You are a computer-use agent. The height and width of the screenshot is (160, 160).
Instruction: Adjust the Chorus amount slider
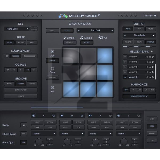pyautogui.click(x=151, y=47)
